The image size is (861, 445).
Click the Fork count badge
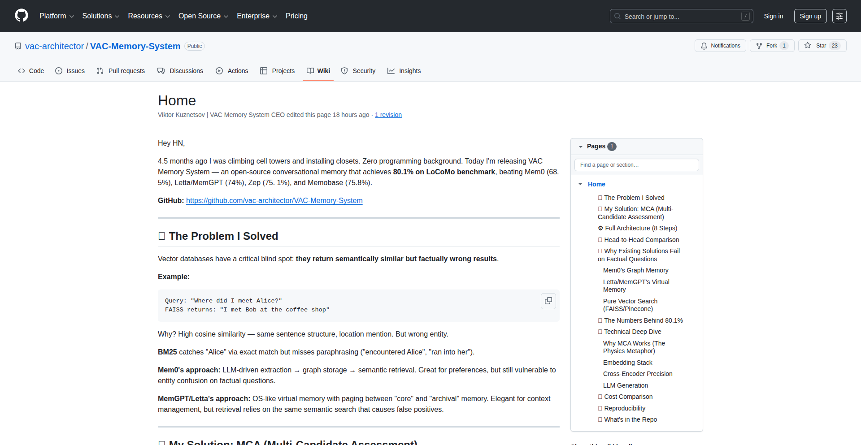point(784,46)
